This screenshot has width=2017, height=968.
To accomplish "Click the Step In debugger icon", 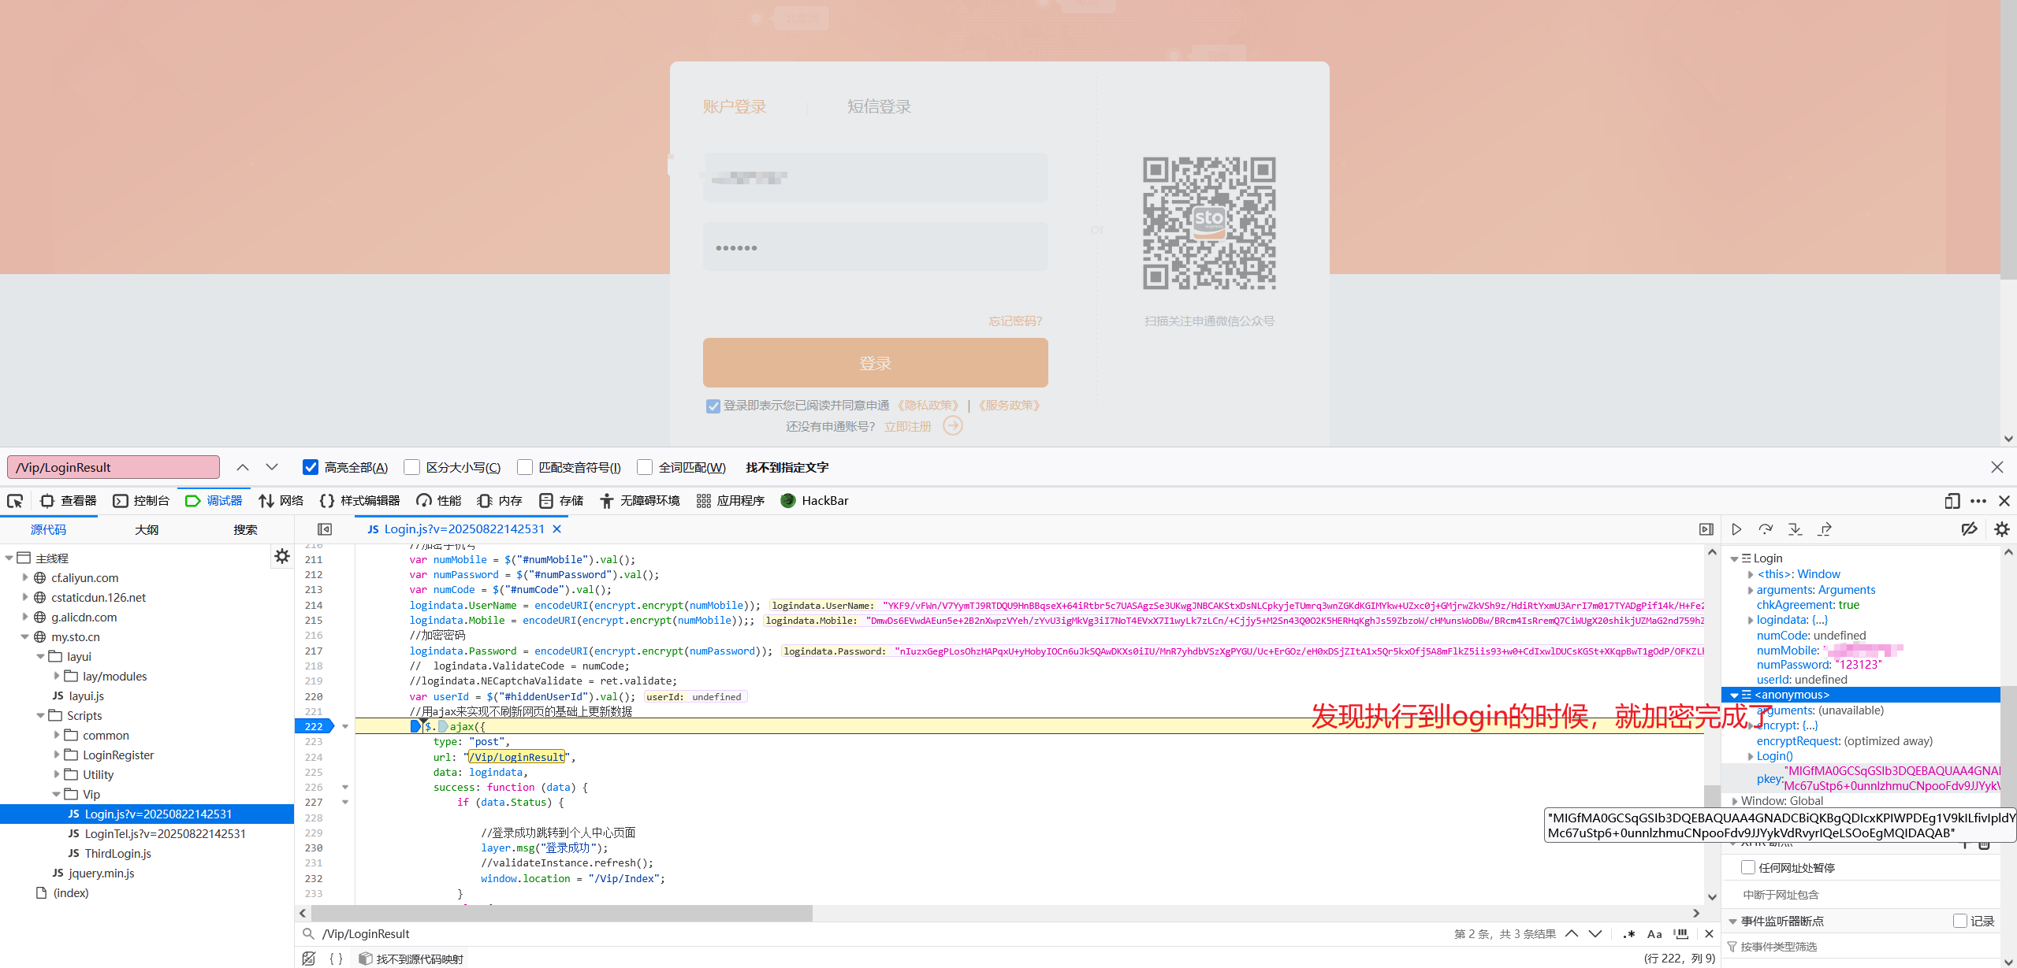I will pyautogui.click(x=1796, y=529).
